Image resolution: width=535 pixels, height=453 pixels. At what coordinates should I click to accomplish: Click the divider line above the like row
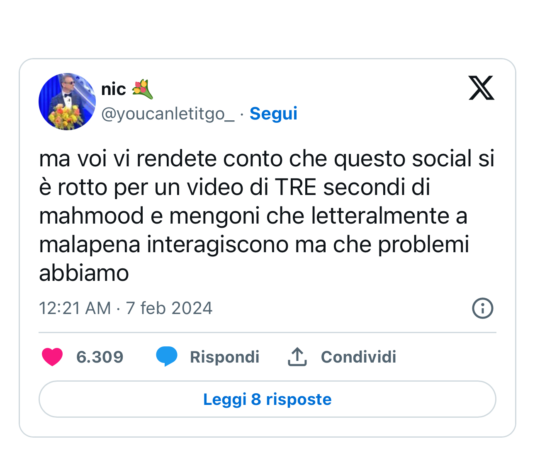tap(267, 332)
